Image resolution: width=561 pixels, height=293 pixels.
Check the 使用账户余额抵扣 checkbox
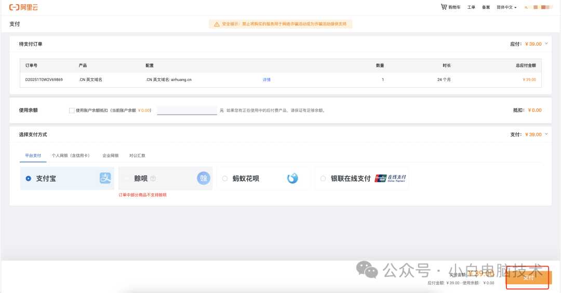(x=72, y=110)
